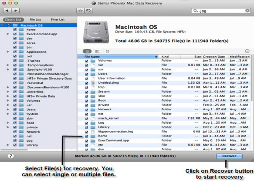Go back with the left arrow button
Image resolution: width=254 pixels, height=181 pixels.
pos(7,11)
